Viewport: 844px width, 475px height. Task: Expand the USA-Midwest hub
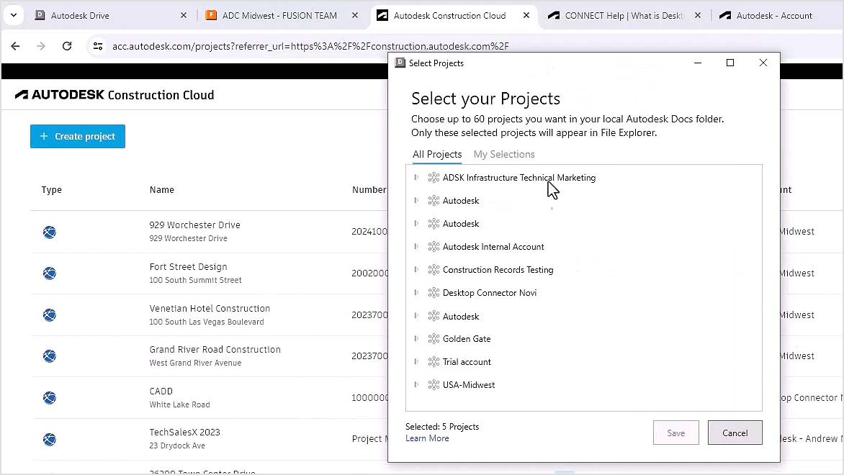pyautogui.click(x=416, y=384)
